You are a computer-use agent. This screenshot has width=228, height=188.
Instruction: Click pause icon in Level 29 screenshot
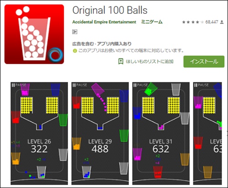74,85
